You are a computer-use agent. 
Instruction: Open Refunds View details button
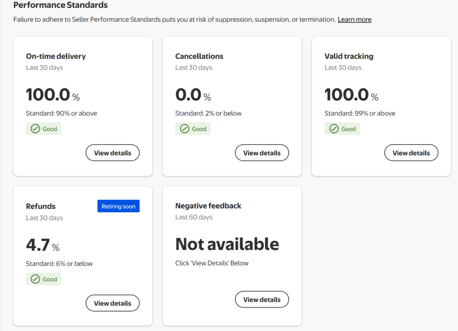pyautogui.click(x=112, y=303)
